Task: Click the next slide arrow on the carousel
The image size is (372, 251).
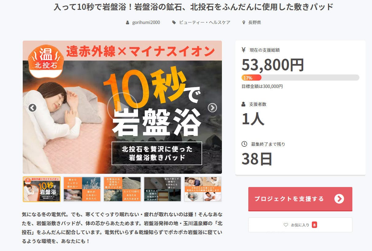Action: click(212, 108)
